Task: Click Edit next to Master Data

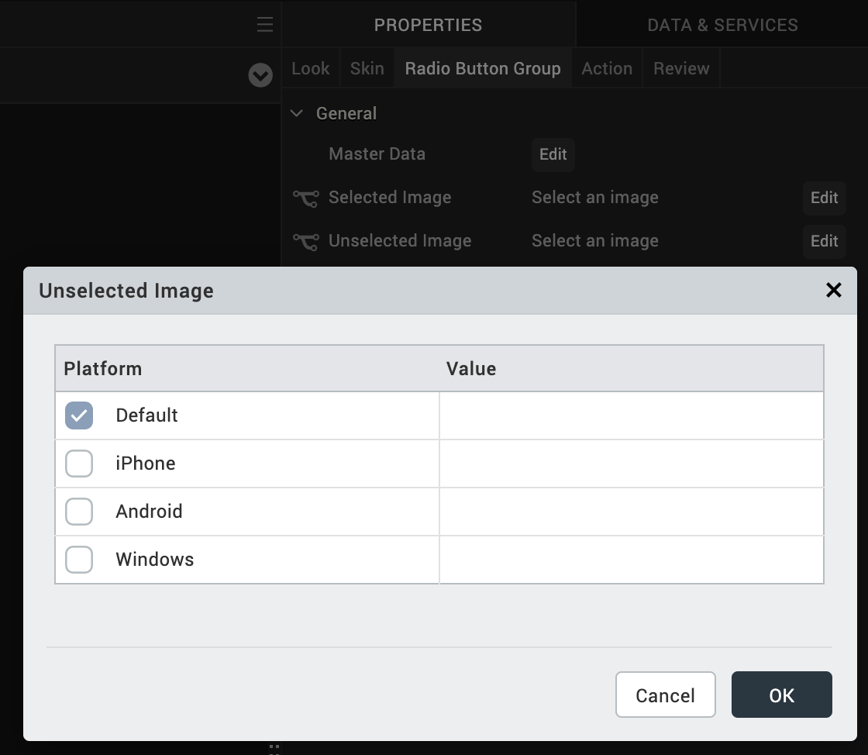Action: click(553, 154)
